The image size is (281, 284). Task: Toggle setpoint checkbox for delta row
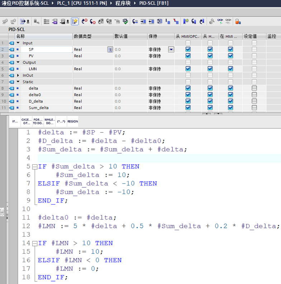(x=254, y=88)
